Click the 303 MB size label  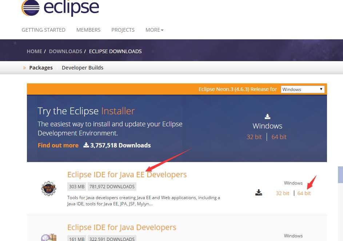[x=77, y=186]
